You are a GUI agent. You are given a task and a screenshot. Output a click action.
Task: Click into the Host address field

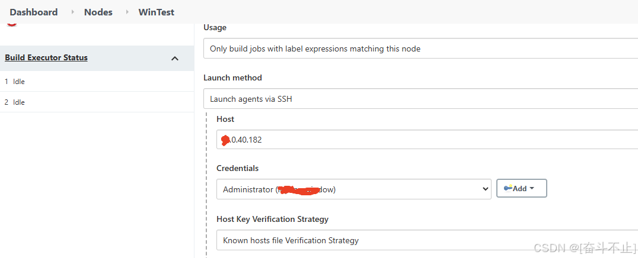click(427, 140)
